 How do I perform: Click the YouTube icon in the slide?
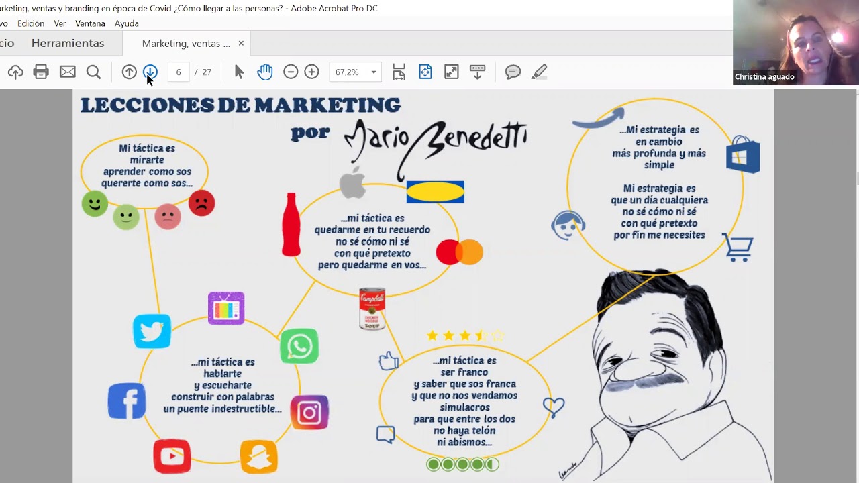click(x=172, y=456)
